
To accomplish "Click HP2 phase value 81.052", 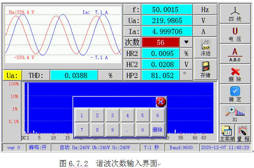I will [160, 75].
